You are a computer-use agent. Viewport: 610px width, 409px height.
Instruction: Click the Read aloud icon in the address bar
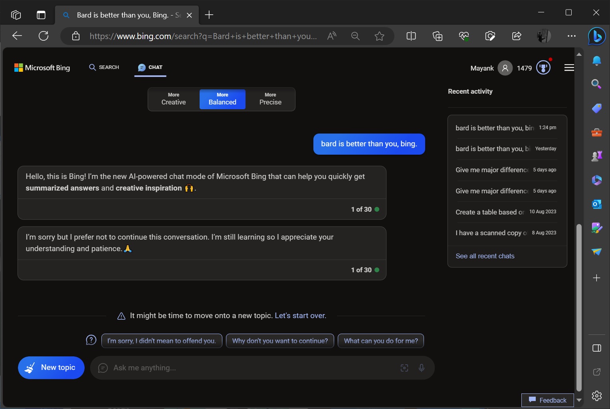tap(332, 36)
